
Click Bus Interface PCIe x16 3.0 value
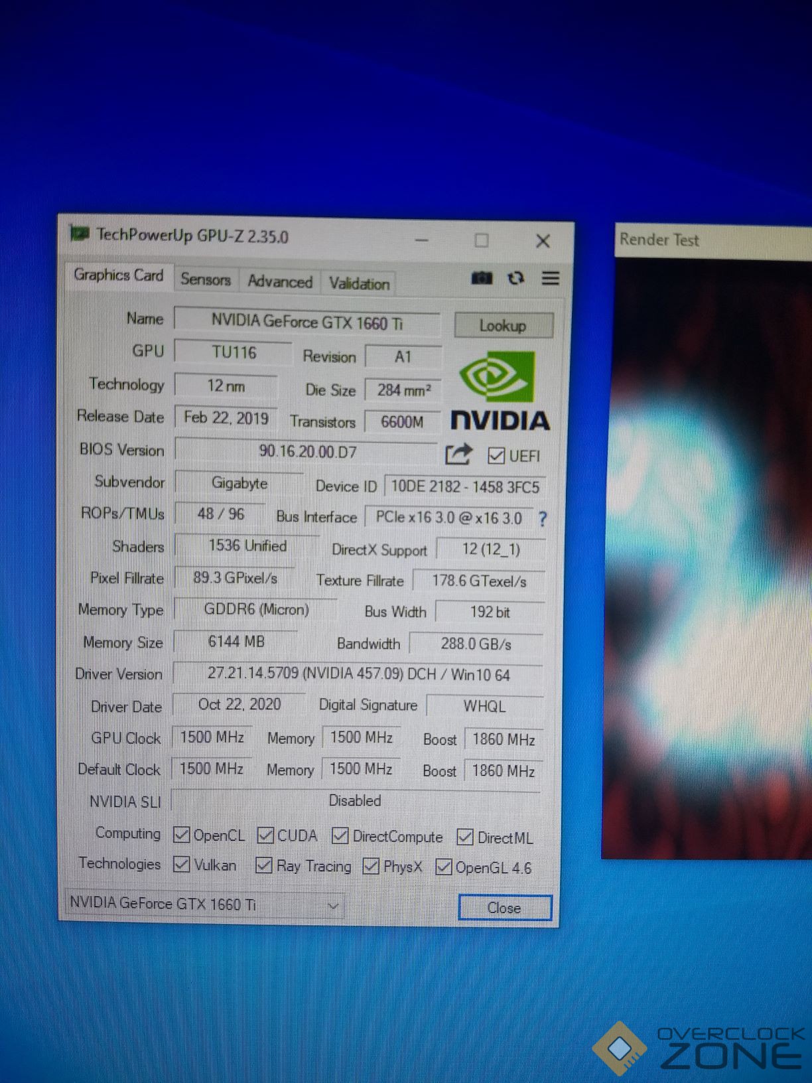coord(448,518)
